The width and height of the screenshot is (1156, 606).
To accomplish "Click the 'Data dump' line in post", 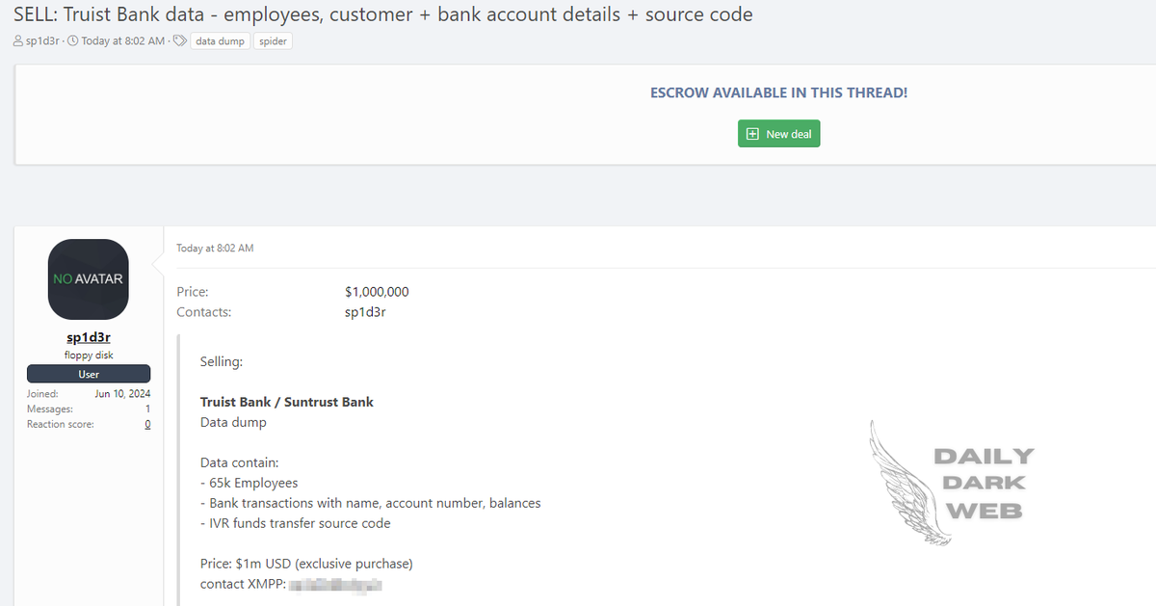I will [x=233, y=422].
